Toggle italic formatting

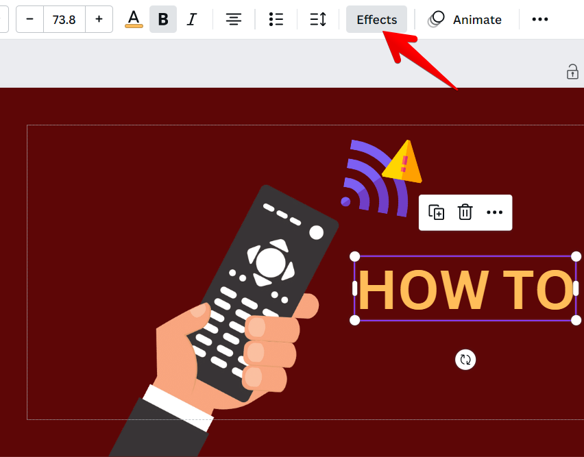point(192,19)
